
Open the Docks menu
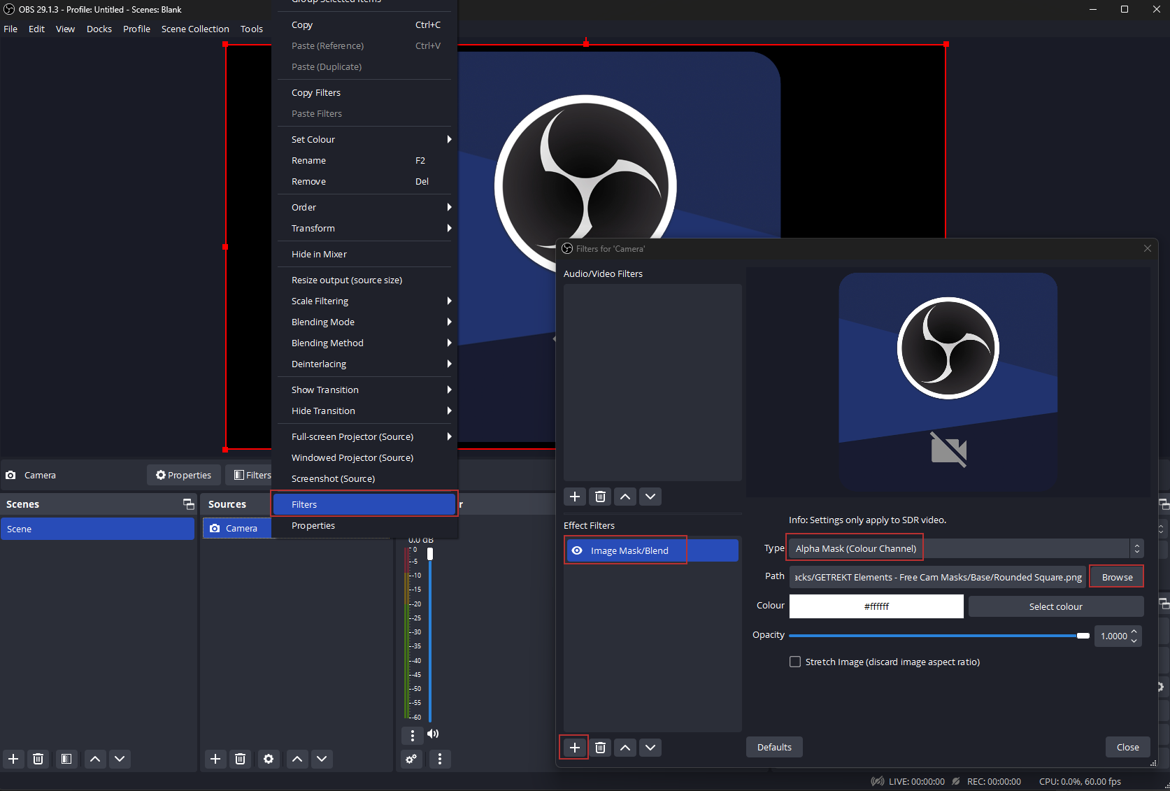[x=99, y=29]
